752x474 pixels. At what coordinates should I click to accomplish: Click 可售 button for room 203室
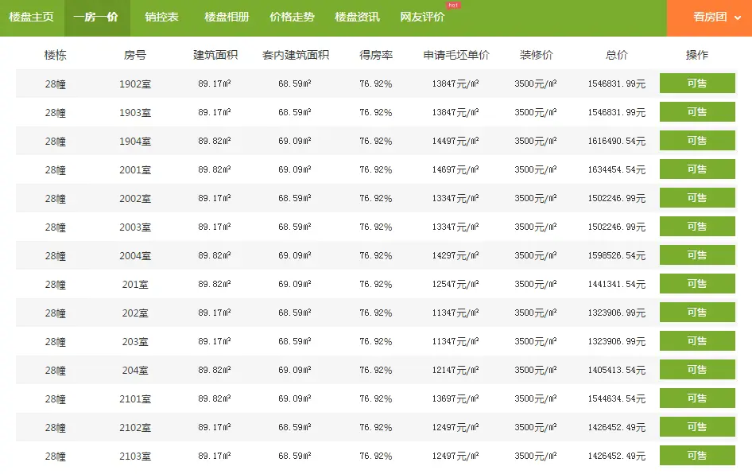(x=697, y=340)
